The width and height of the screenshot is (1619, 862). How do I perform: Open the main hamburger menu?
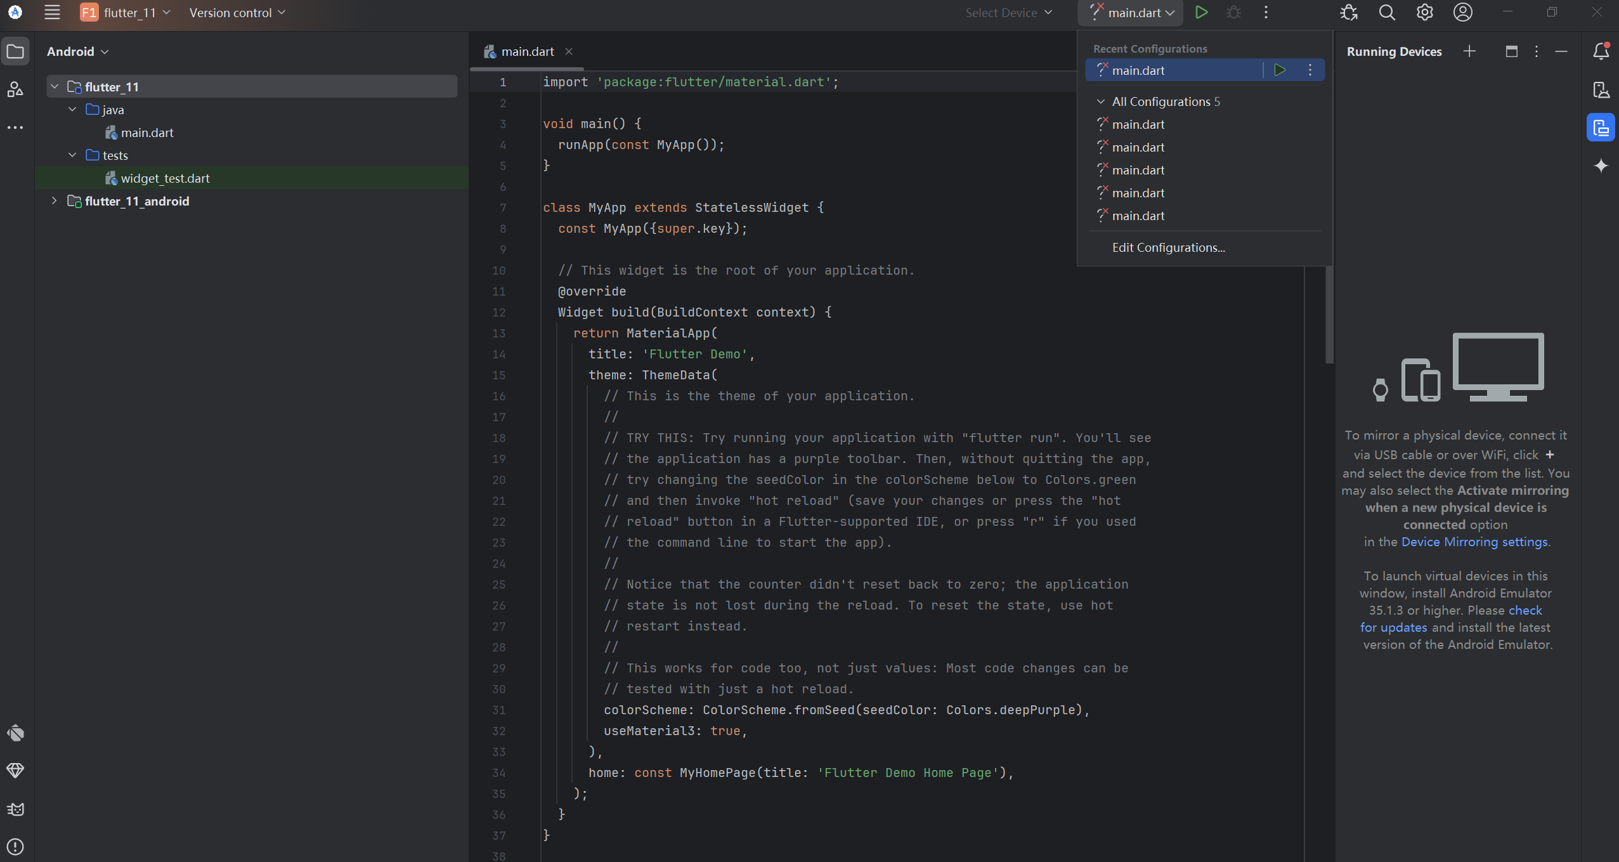52,12
